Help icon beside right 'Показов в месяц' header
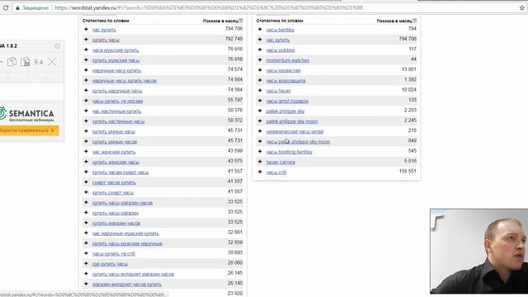The image size is (528, 297). pos(414,21)
